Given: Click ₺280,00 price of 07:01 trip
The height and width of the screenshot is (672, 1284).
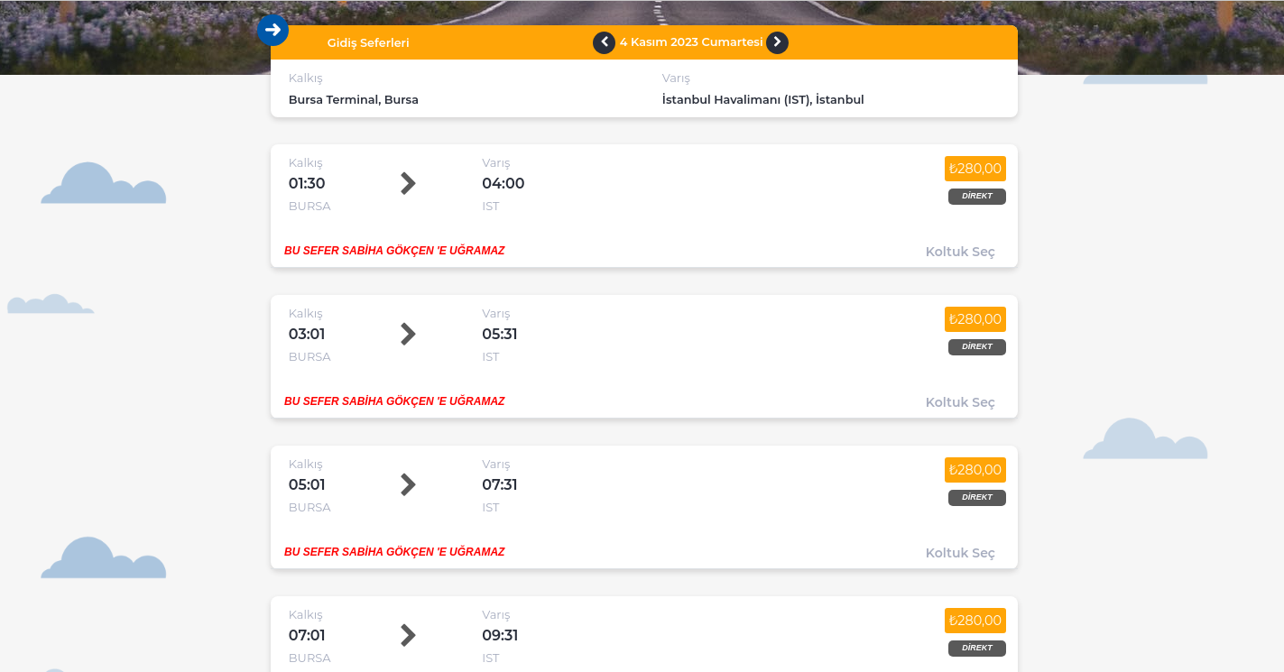Looking at the screenshot, I should (x=975, y=621).
